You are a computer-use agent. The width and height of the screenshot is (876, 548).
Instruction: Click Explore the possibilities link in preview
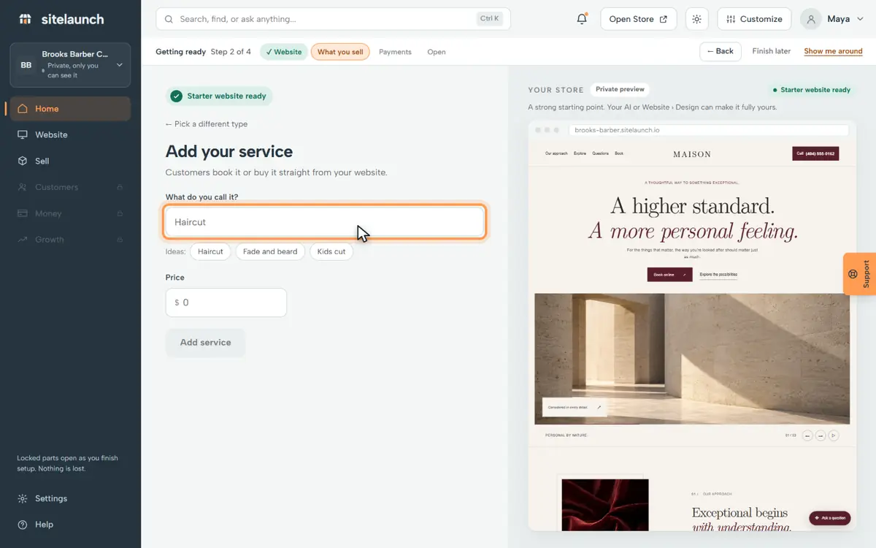718,275
